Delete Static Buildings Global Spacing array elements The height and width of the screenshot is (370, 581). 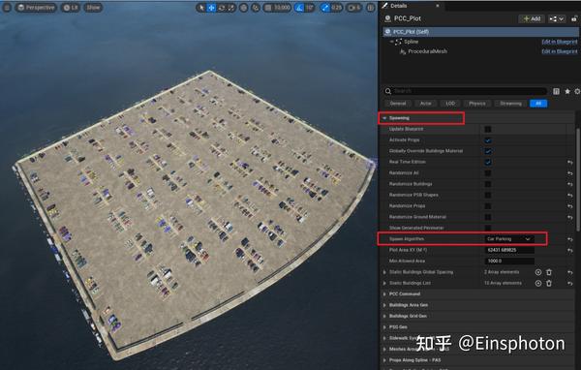(549, 272)
